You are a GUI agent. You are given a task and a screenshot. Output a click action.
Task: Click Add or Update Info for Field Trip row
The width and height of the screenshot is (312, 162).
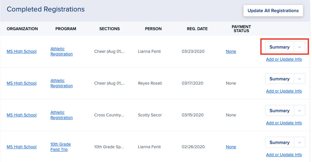pos(284,155)
